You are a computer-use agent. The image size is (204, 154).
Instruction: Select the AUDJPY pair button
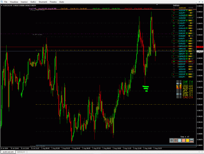coord(182,13)
